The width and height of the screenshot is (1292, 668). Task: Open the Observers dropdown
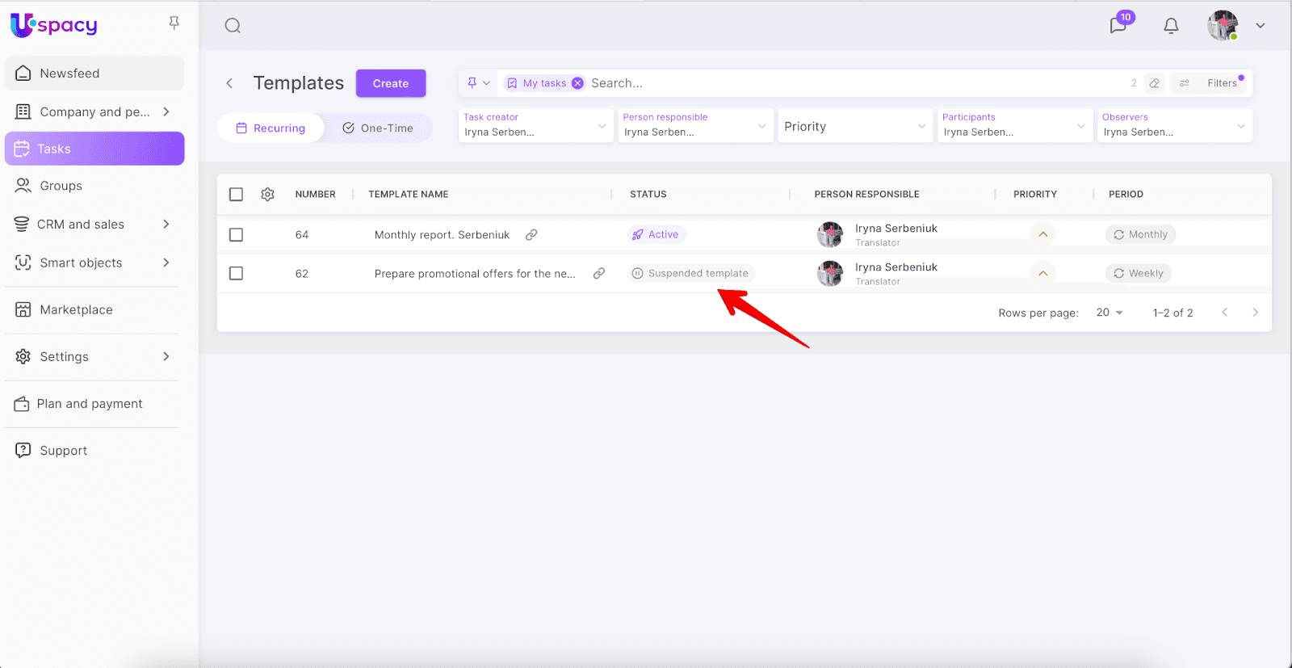[1175, 126]
